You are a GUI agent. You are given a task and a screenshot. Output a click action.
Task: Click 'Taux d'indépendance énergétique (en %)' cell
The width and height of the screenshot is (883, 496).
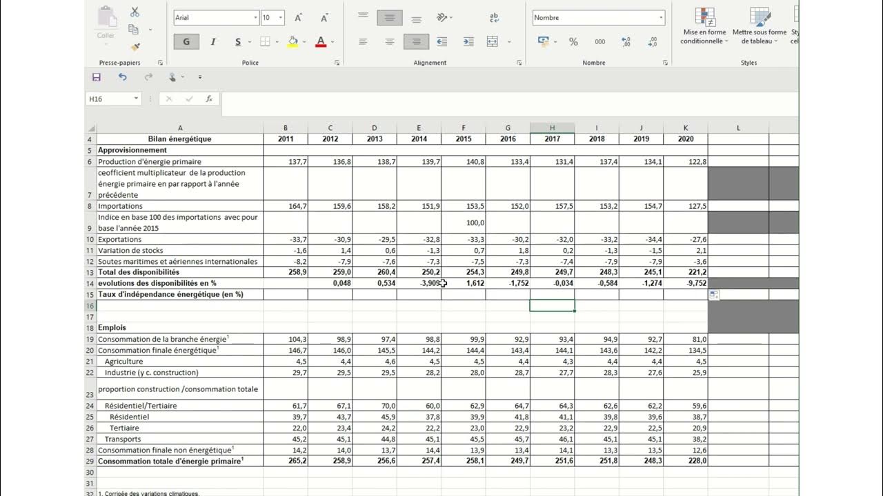[x=179, y=294]
